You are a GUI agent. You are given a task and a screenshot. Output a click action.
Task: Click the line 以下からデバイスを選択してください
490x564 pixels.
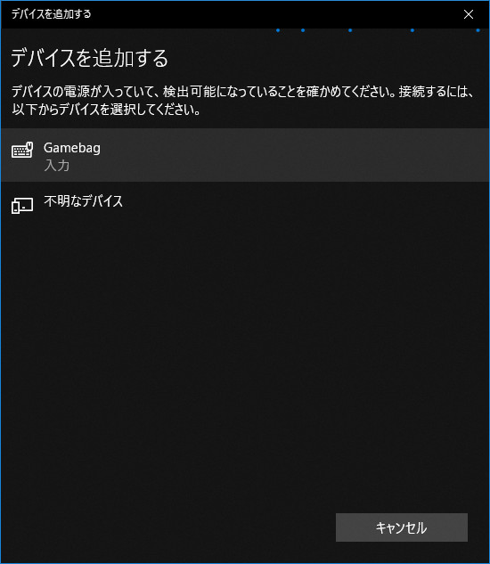pyautogui.click(x=106, y=110)
